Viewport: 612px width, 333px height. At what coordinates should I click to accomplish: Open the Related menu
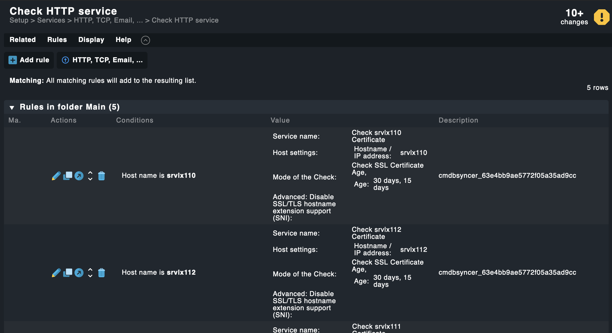click(x=23, y=40)
